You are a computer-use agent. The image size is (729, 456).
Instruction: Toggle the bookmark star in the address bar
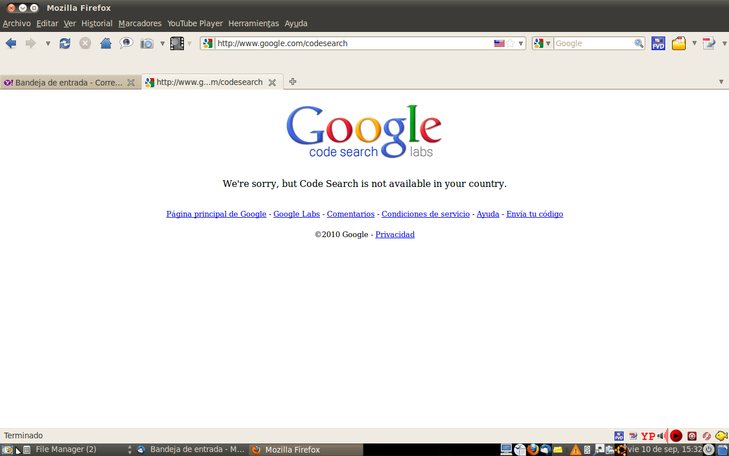[511, 43]
